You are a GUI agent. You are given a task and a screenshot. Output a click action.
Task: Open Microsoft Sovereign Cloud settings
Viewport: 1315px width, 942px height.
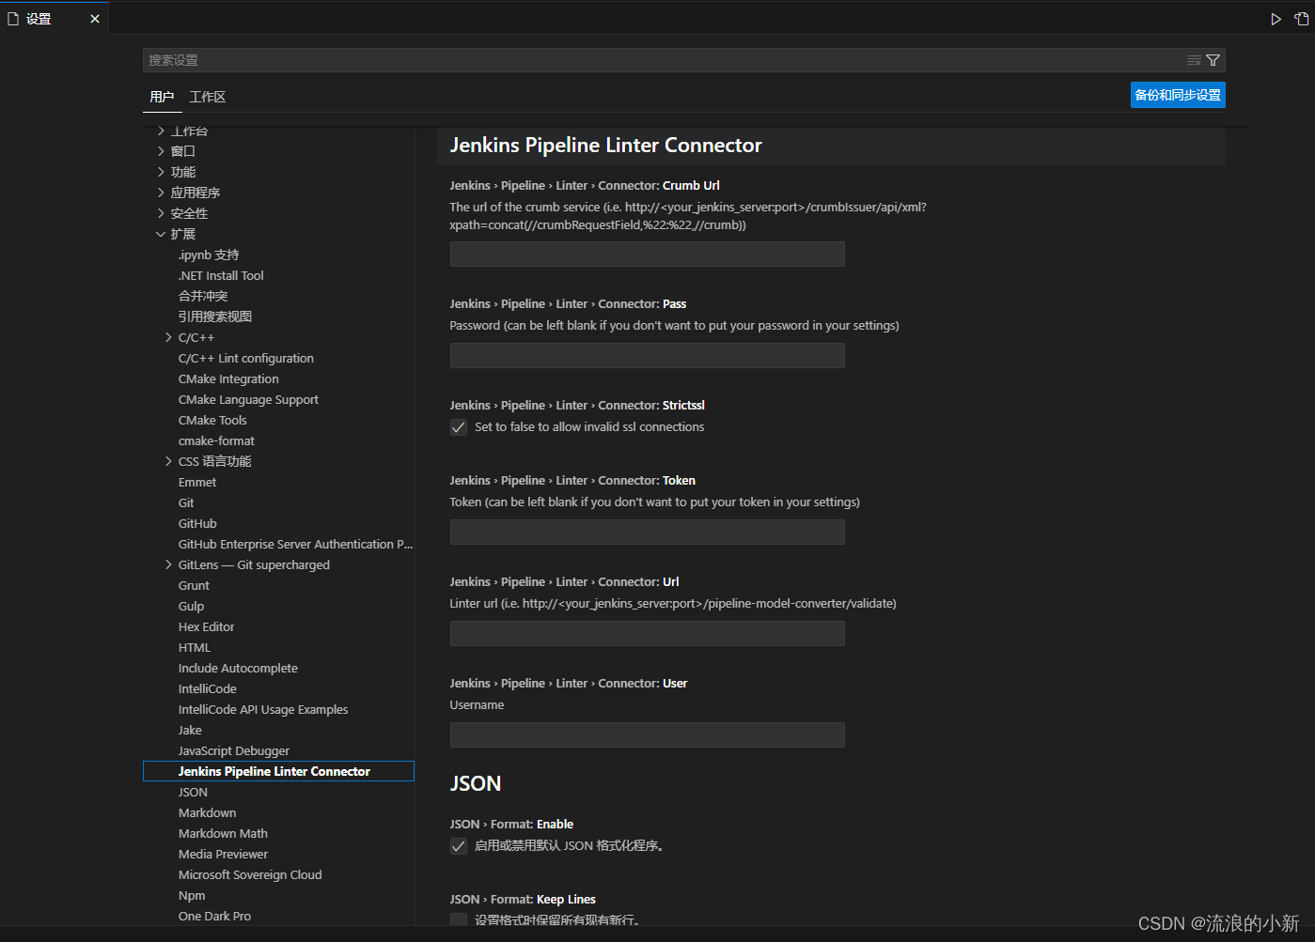250,874
